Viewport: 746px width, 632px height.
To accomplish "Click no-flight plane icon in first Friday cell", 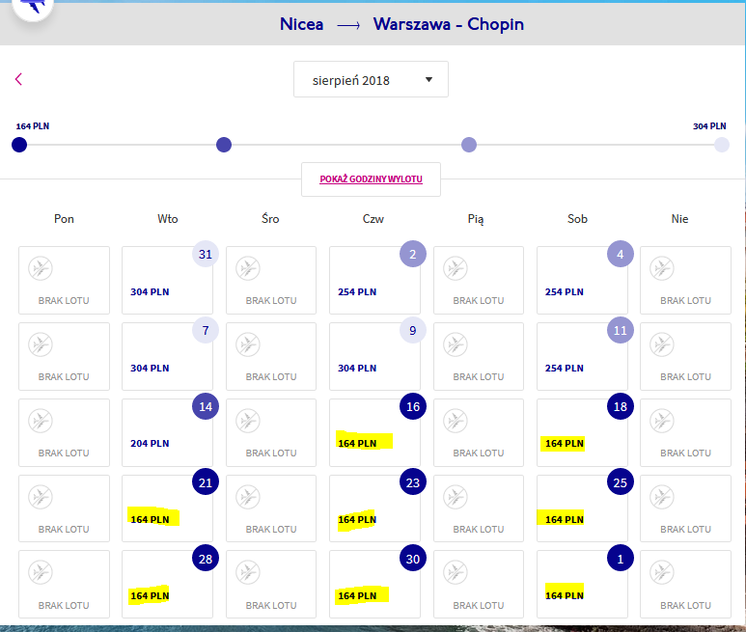I will (456, 268).
